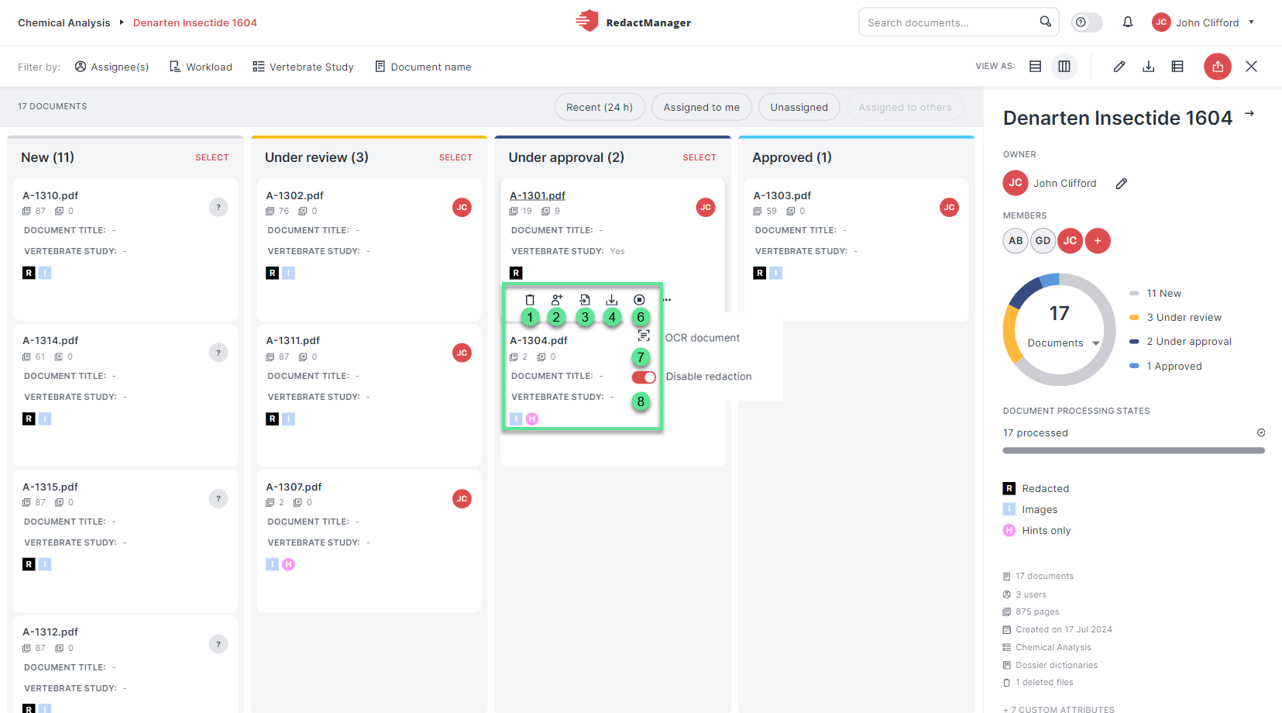Viewport: 1282px width, 713px height.
Task: Filter by Images legend item
Action: pos(1030,509)
